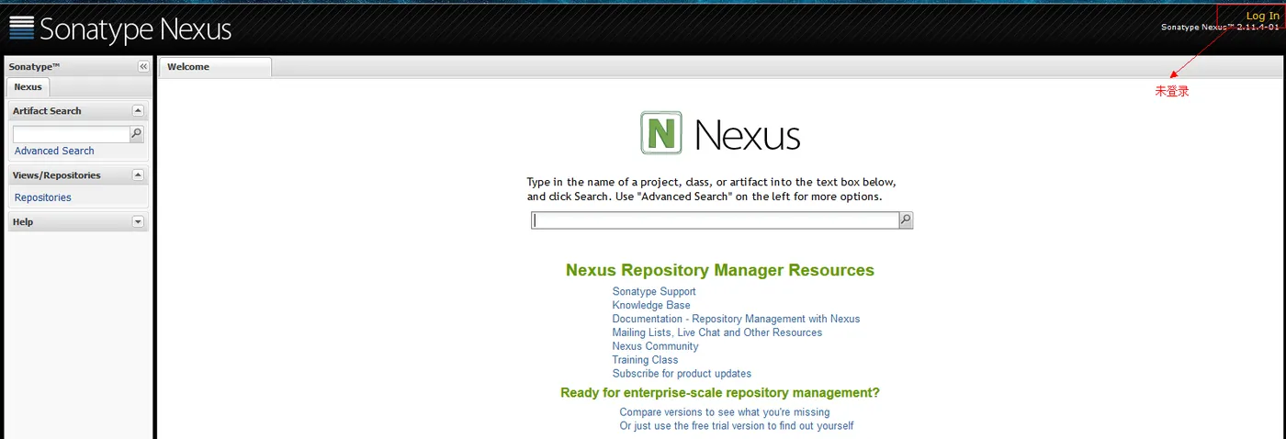Click the enterprise-scale repository management heading
The height and width of the screenshot is (439, 1286).
tap(720, 392)
